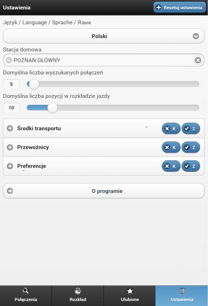
Task: Click the star icon for Ulubione
Action: point(130,291)
